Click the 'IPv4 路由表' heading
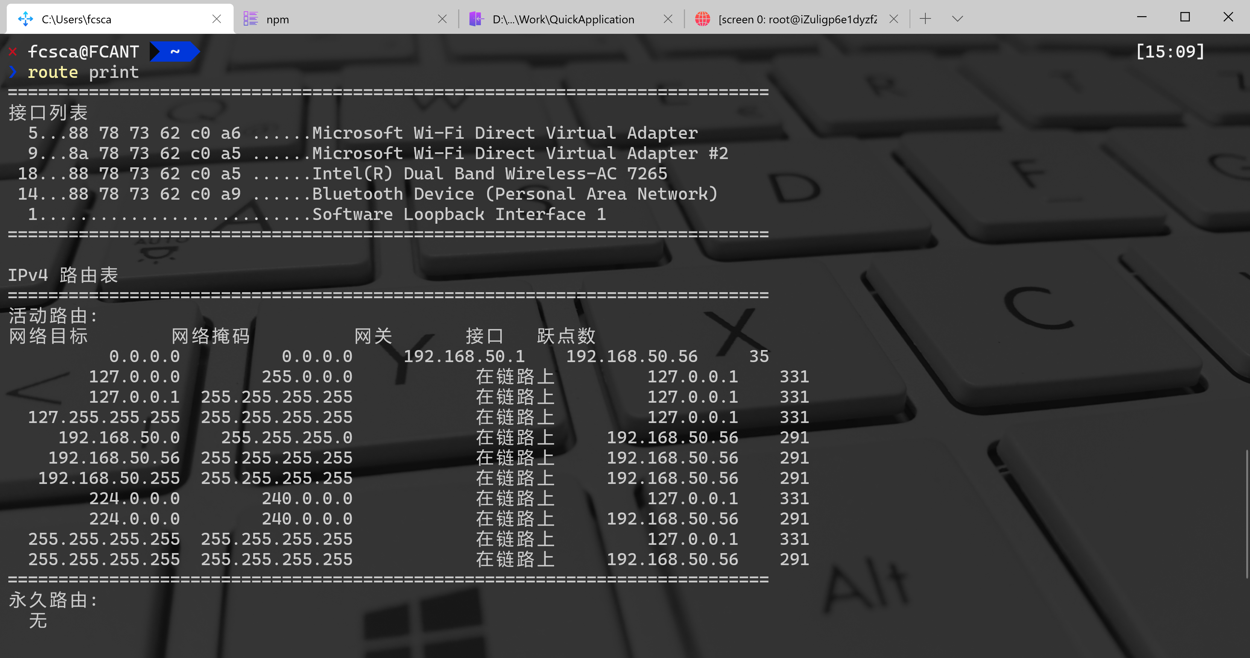This screenshot has width=1250, height=658. [63, 275]
